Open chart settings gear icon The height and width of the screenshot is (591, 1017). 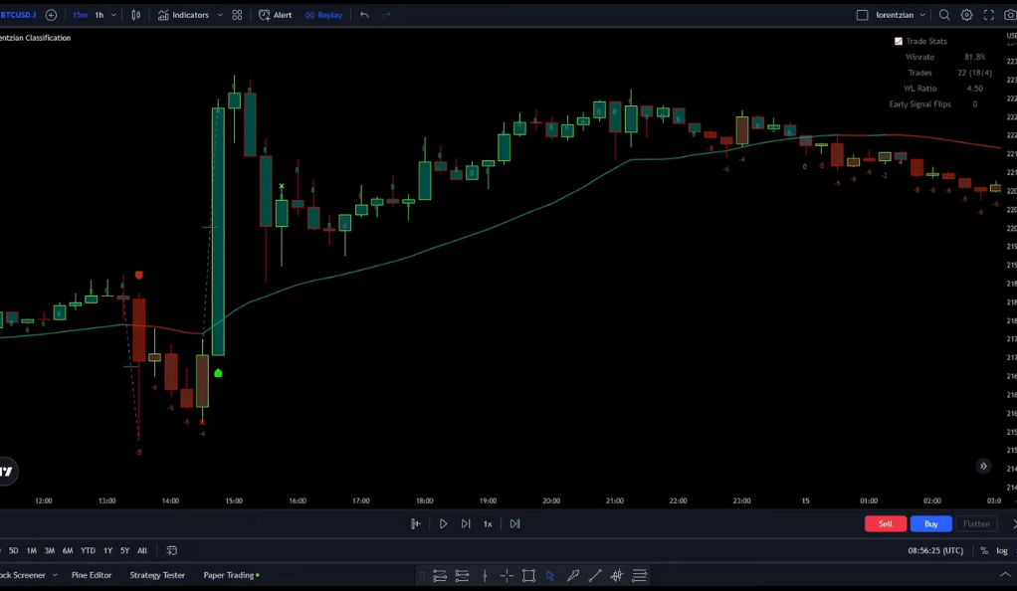(966, 15)
